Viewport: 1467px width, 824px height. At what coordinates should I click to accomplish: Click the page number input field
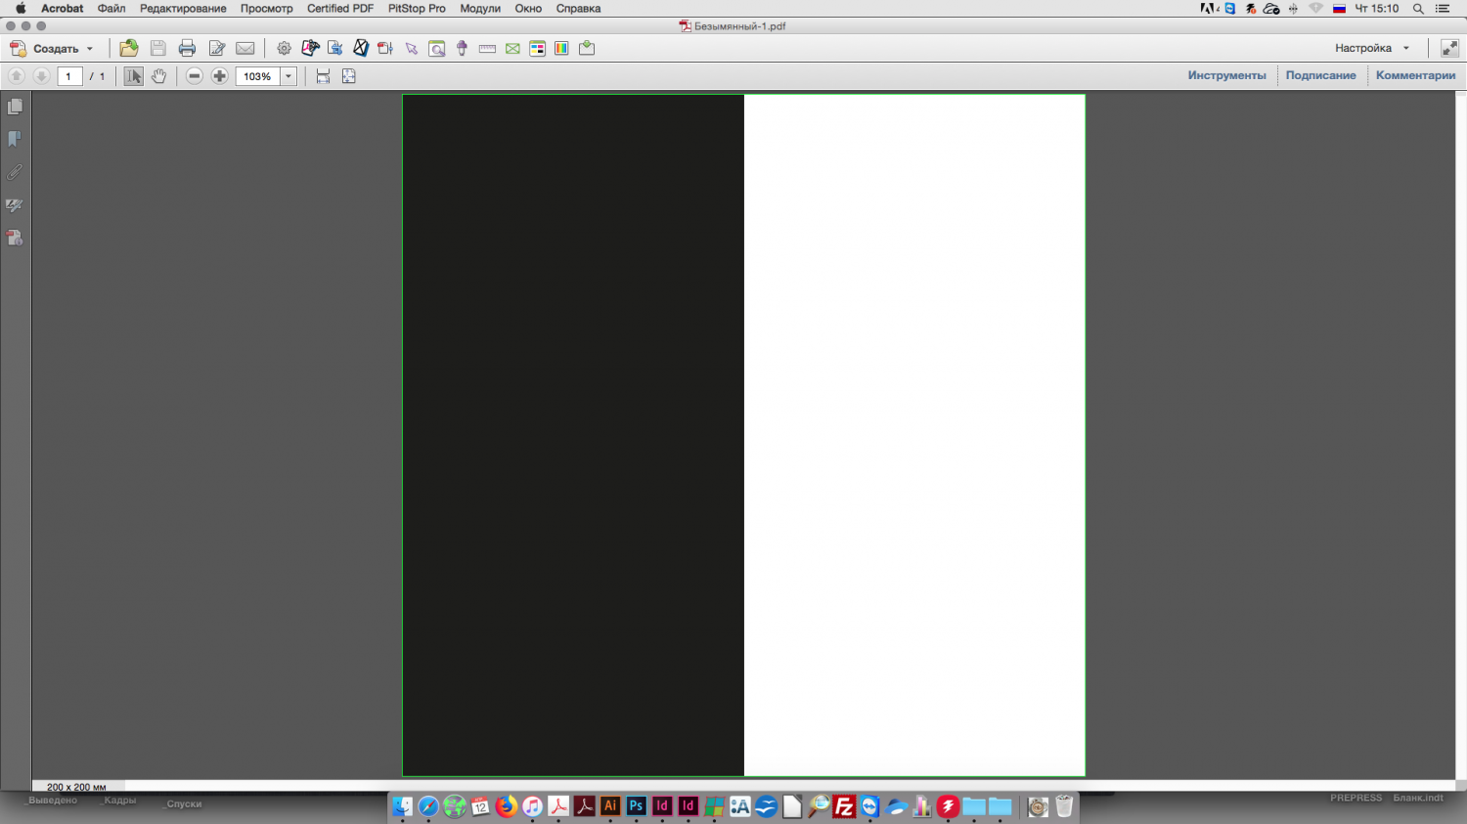pos(69,76)
